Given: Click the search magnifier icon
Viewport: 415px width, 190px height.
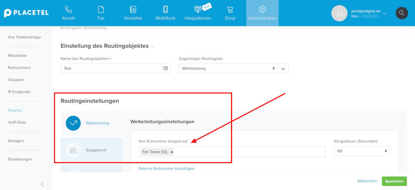Looking at the screenshot, I should [402, 13].
